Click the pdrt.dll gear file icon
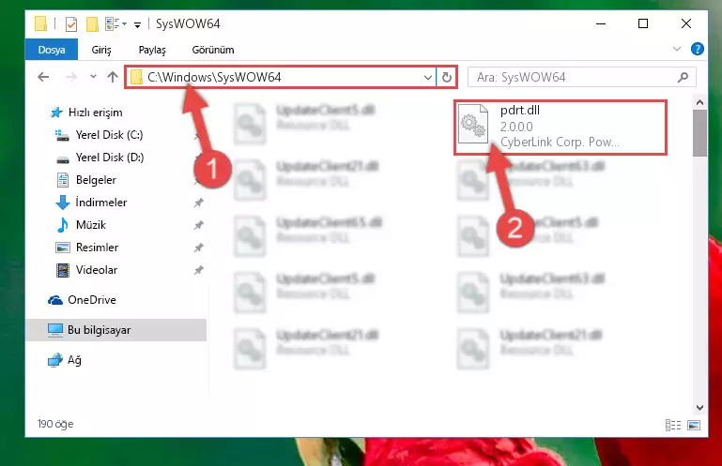Viewport: 722px width, 466px height. click(473, 124)
